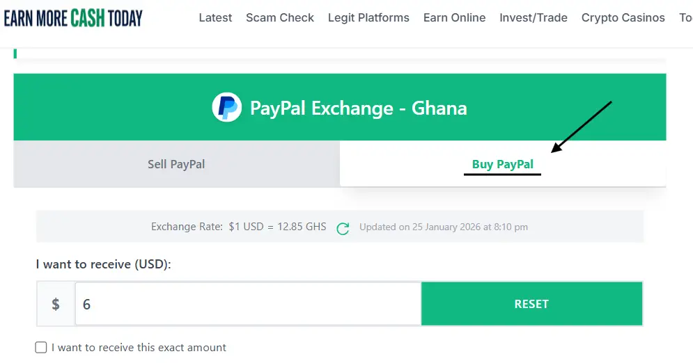Screen dimensions: 693x363
Task: Navigate to Earn Online section
Action: [454, 18]
